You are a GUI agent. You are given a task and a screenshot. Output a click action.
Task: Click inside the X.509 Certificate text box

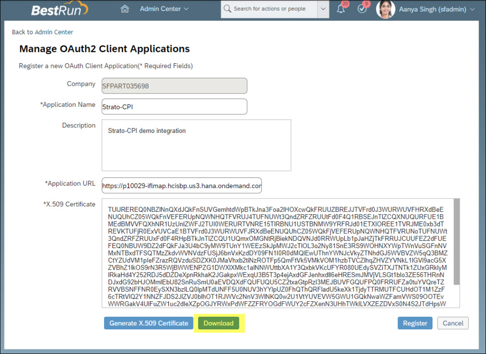275,253
